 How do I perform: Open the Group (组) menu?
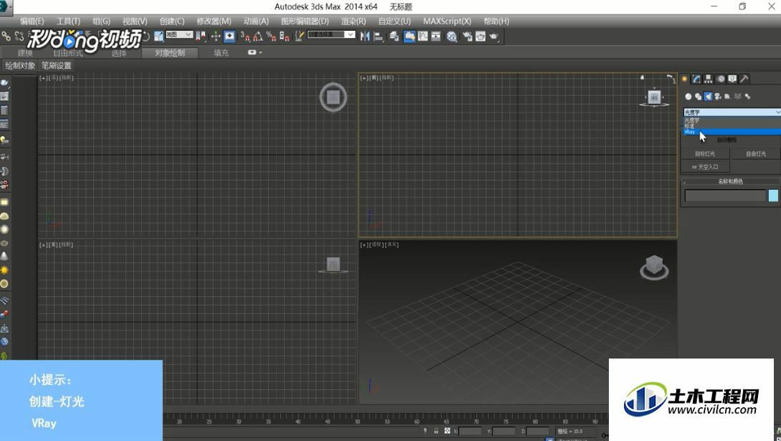coord(101,21)
